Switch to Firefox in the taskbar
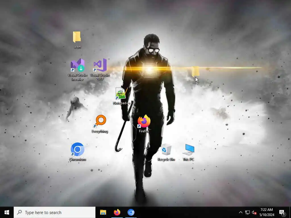 pos(117,212)
